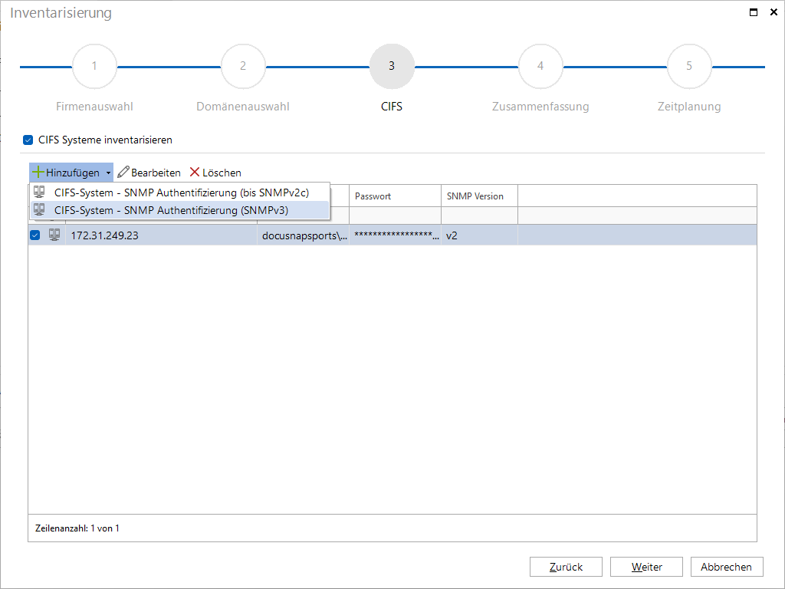Go to wizard step 1 Firmenauswahl
785x589 pixels.
coord(94,66)
